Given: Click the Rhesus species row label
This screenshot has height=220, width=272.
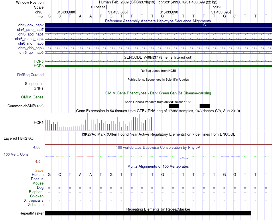Looking at the screenshot, I should pos(37,179).
